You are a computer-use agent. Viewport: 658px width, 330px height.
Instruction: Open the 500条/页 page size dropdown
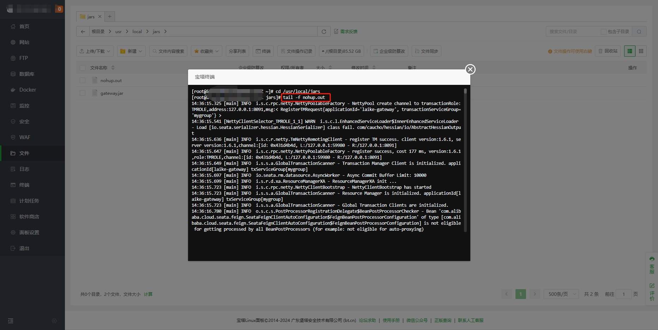tap(561, 294)
